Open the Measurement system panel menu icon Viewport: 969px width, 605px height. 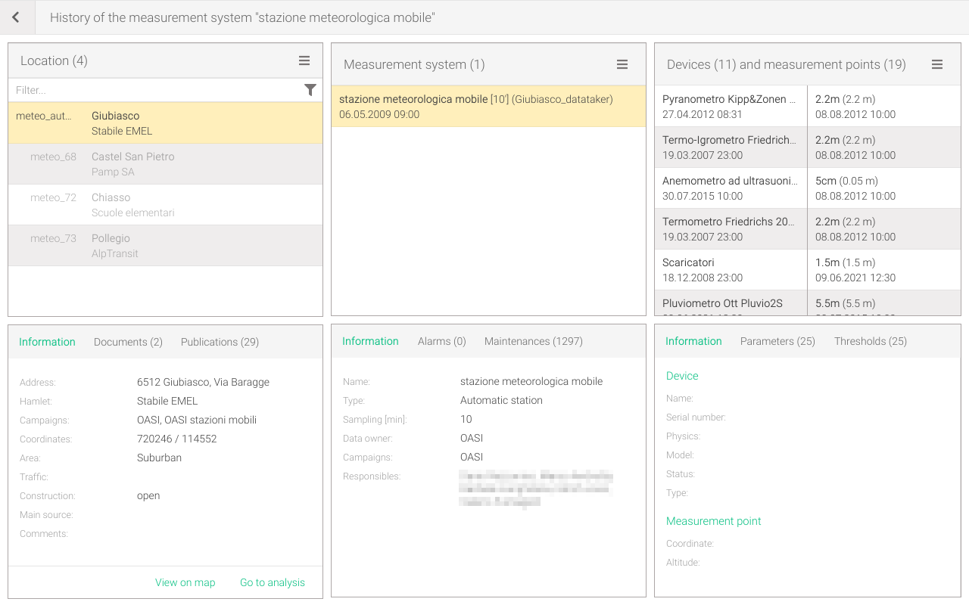(x=622, y=64)
